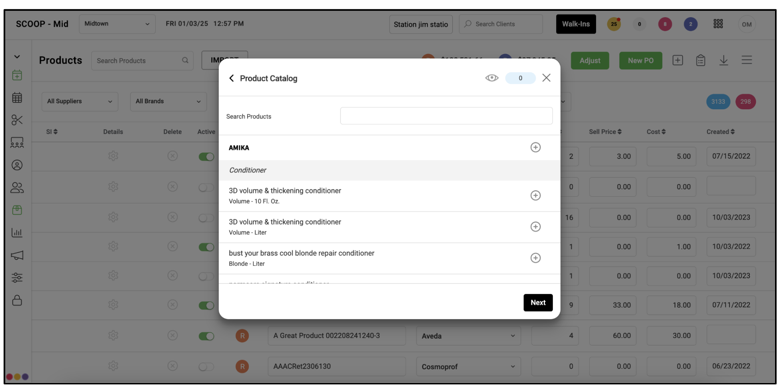Screen dimensions: 781x390
Task: Open the scissors services sidebar icon
Action: click(17, 120)
